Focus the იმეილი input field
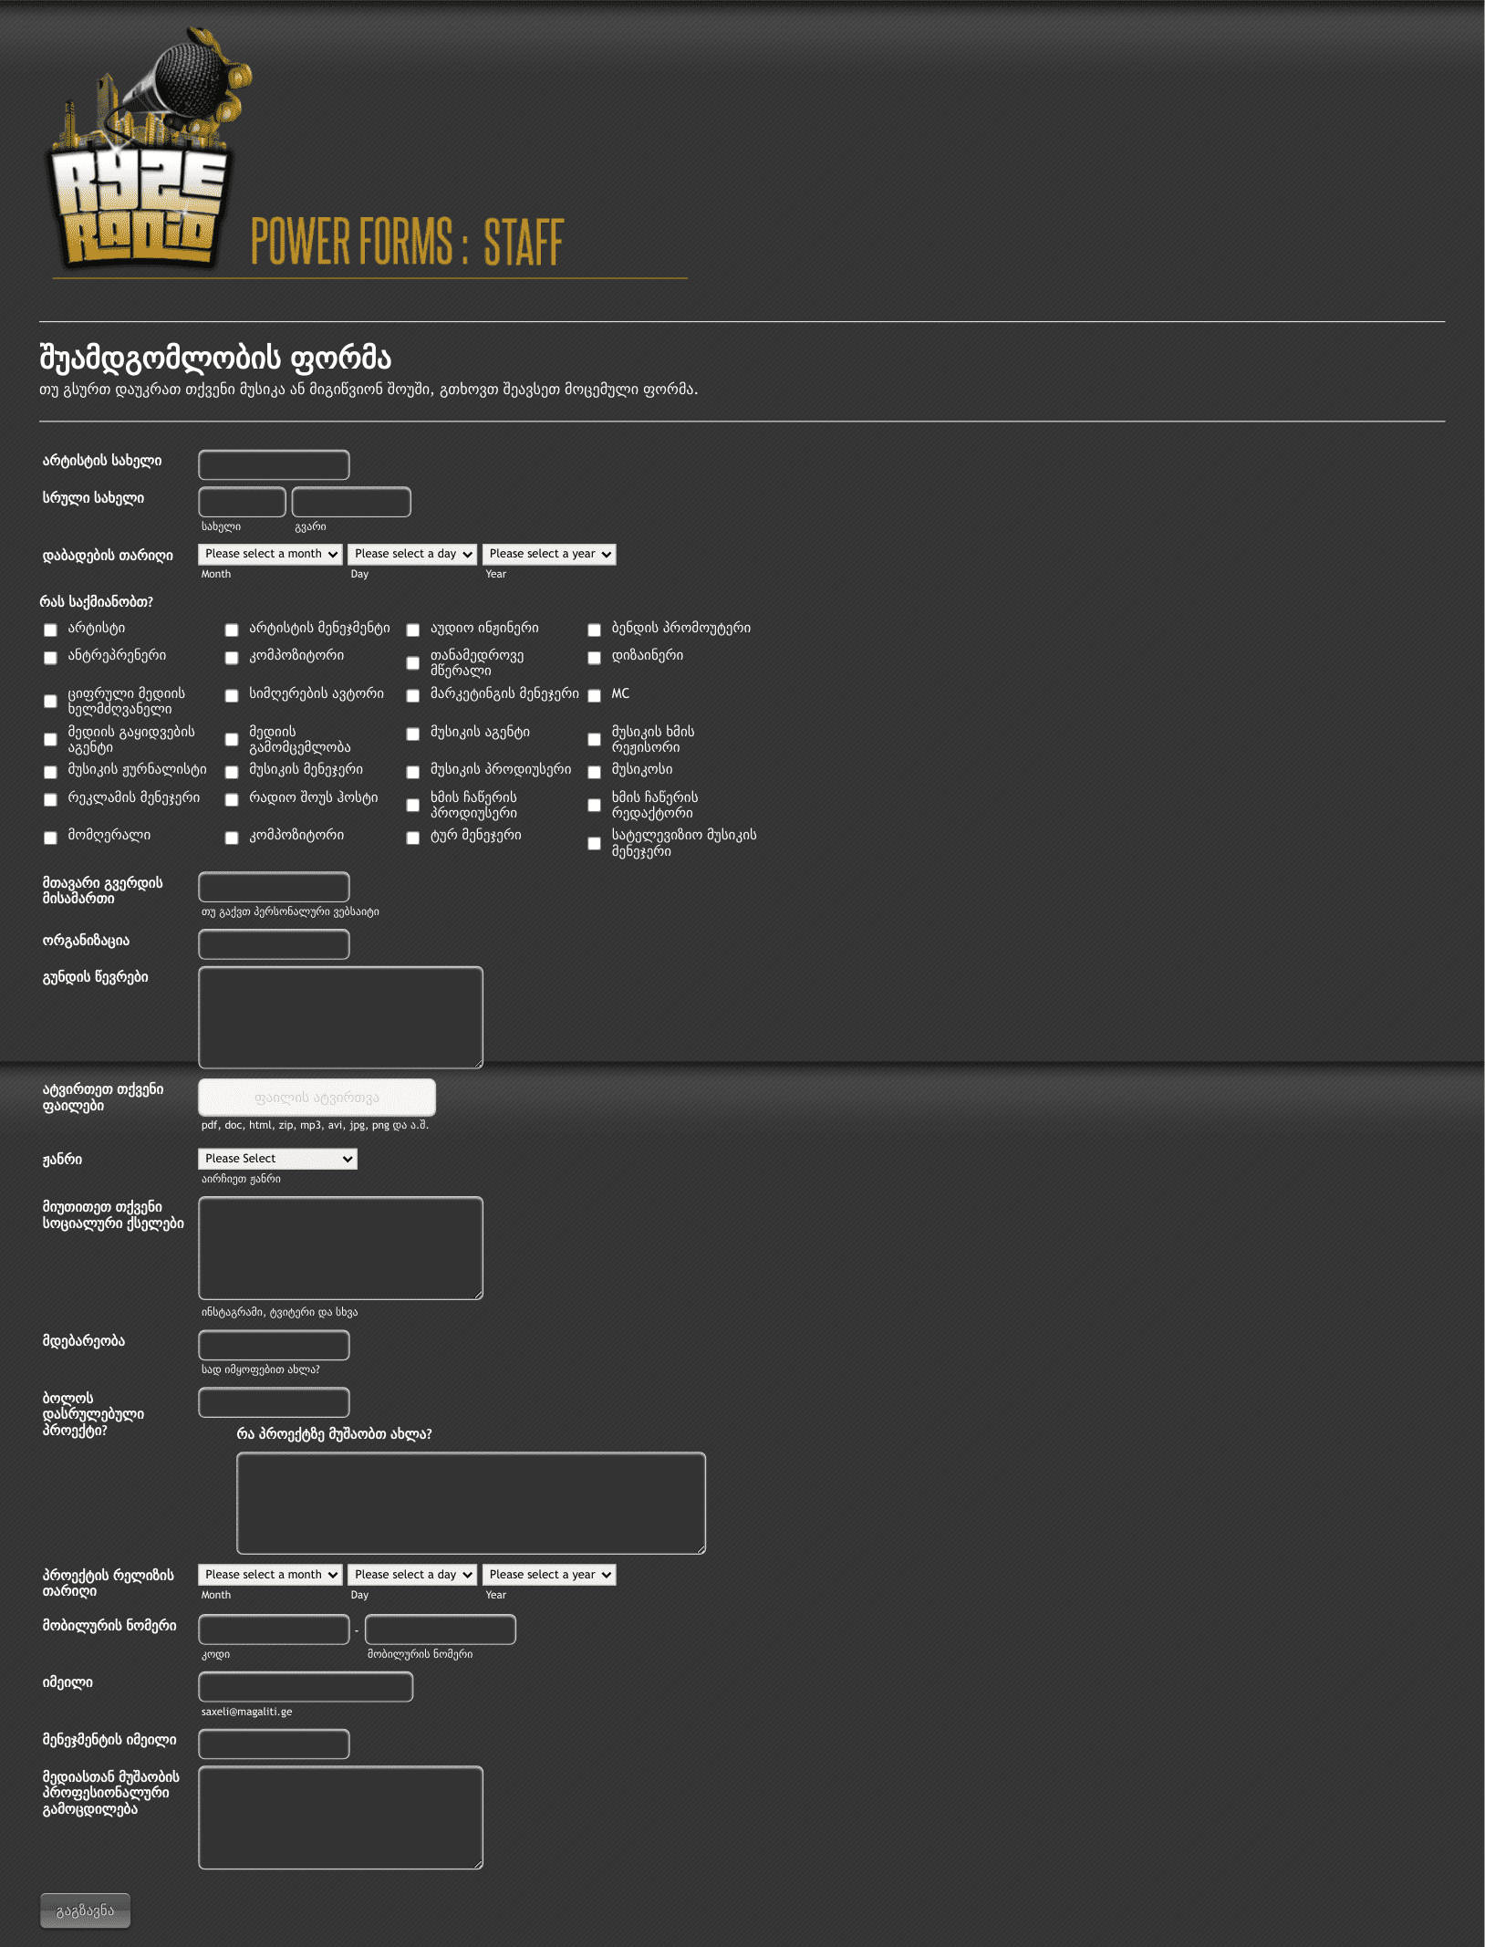The image size is (1485, 1947). tap(306, 1687)
